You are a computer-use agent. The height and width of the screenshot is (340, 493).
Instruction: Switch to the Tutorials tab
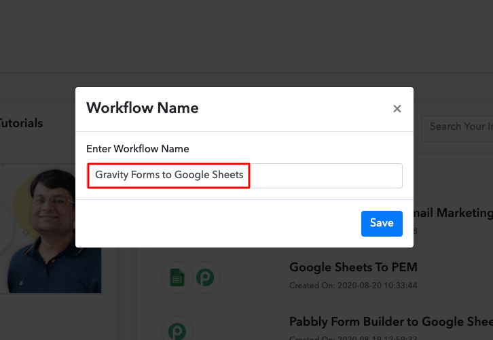click(20, 123)
